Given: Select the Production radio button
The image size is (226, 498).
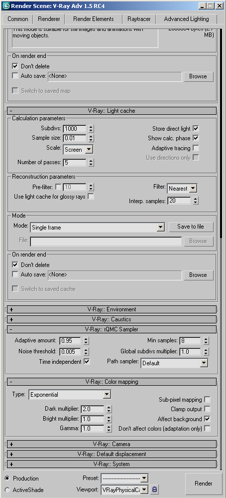Looking at the screenshot, I should (7, 479).
